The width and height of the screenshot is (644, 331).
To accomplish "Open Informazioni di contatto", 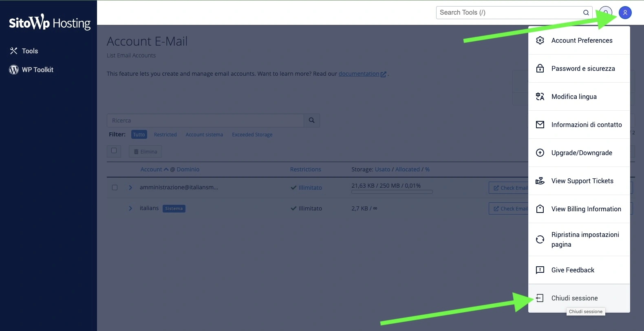I will point(579,125).
